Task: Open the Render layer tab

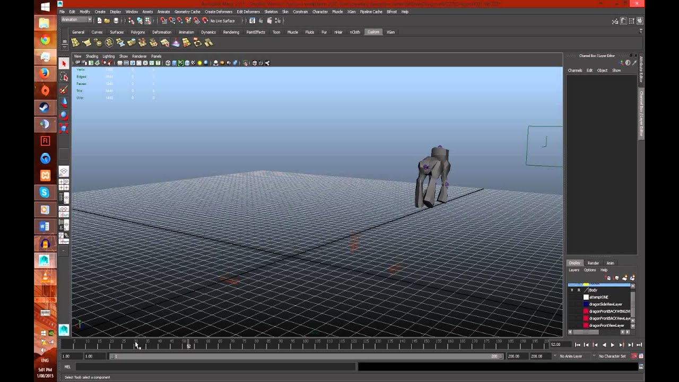Action: pyautogui.click(x=593, y=263)
